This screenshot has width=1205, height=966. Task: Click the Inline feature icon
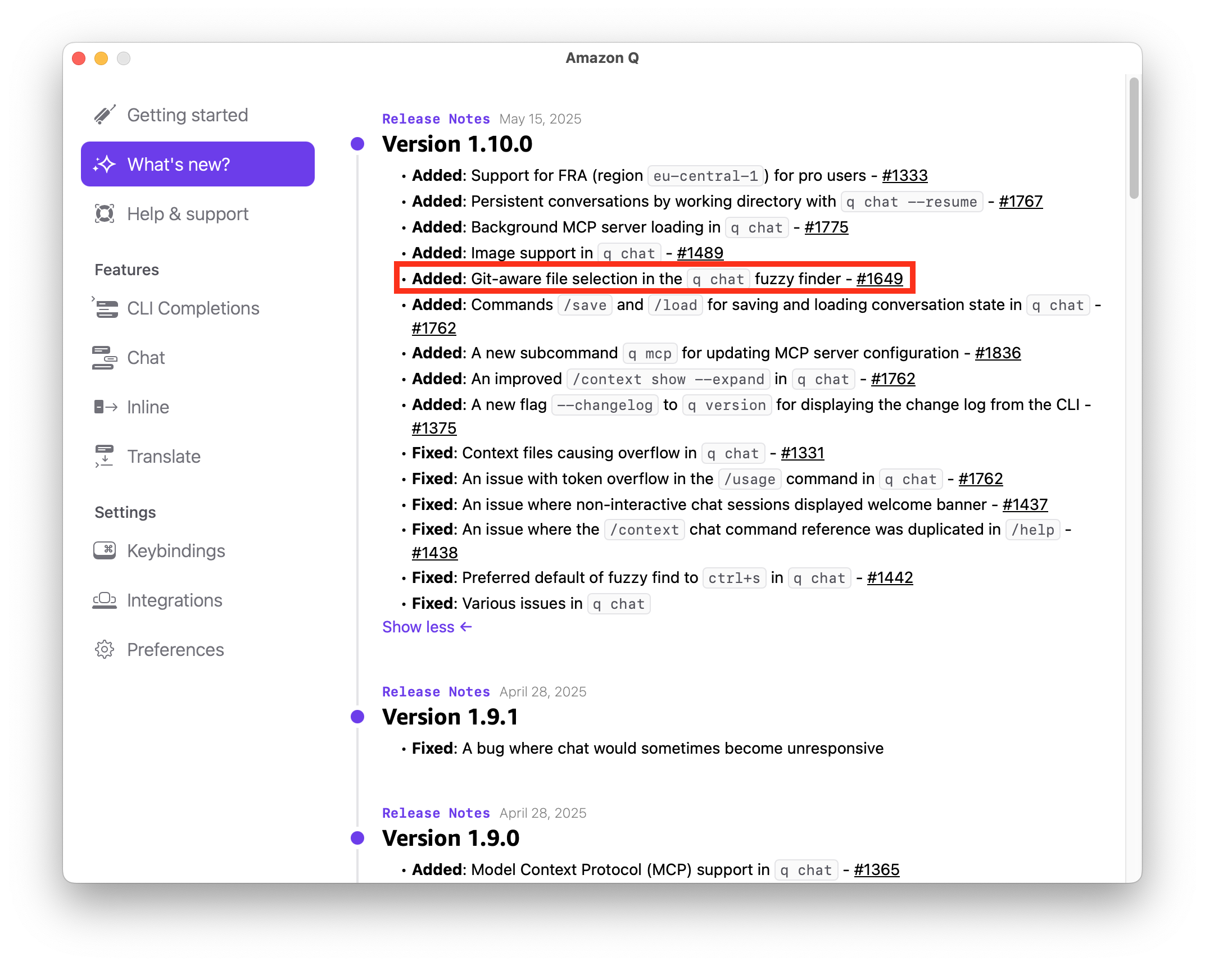(105, 407)
